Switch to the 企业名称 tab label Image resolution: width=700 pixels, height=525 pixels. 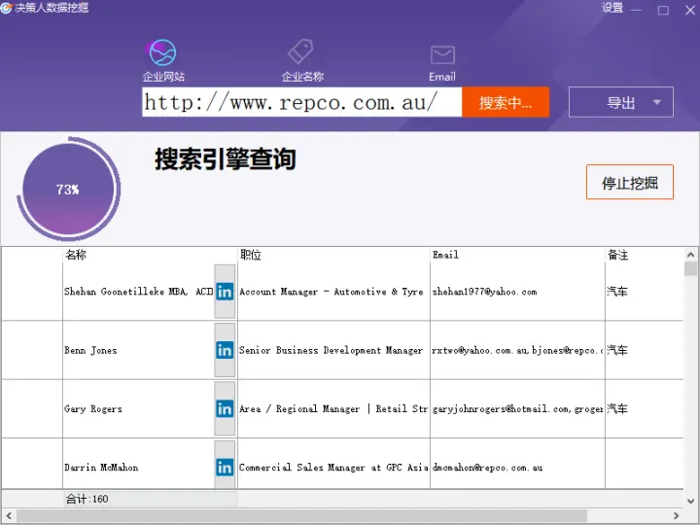click(x=302, y=77)
